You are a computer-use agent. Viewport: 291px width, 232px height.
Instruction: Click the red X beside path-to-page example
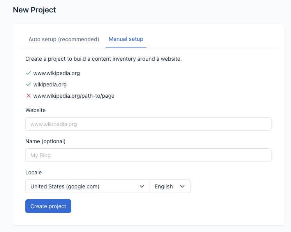coord(28,96)
